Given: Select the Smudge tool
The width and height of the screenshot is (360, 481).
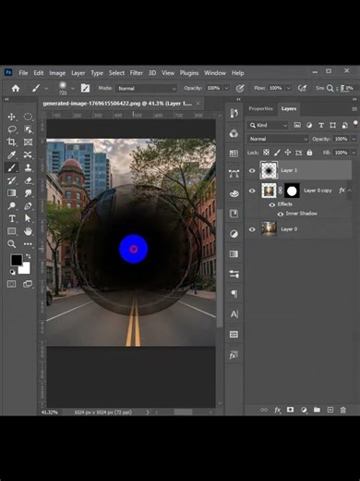Looking at the screenshot, I should tap(28, 193).
